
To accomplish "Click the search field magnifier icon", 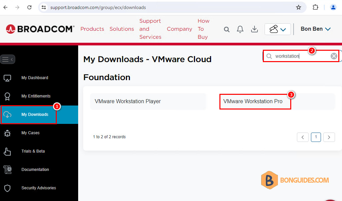I will 269,56.
